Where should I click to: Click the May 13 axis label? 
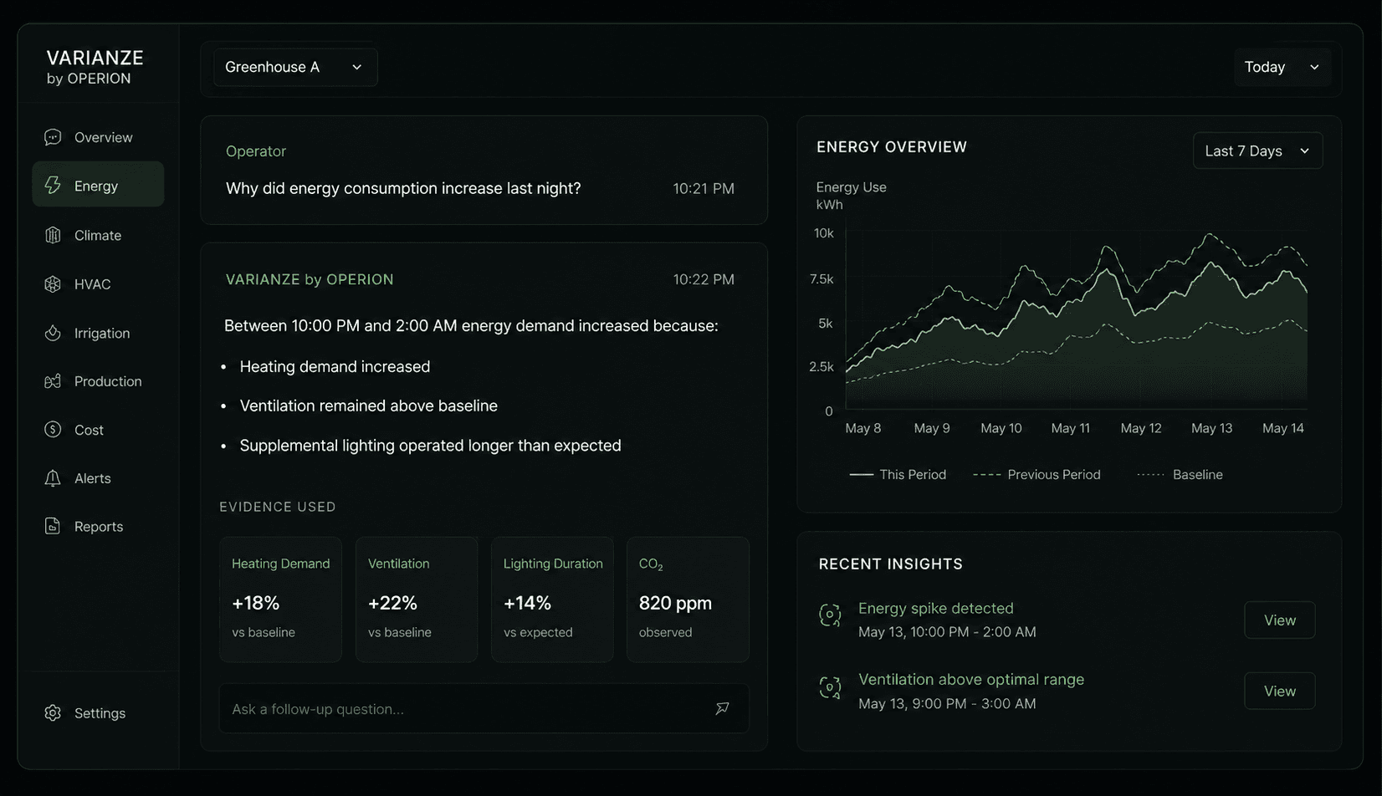click(x=1211, y=428)
